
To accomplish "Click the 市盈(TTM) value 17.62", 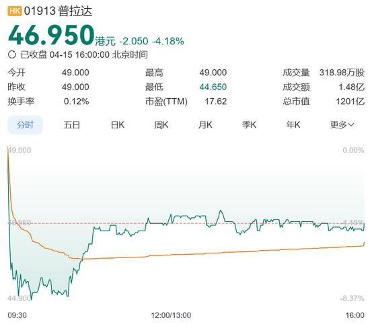I will pyautogui.click(x=216, y=101).
